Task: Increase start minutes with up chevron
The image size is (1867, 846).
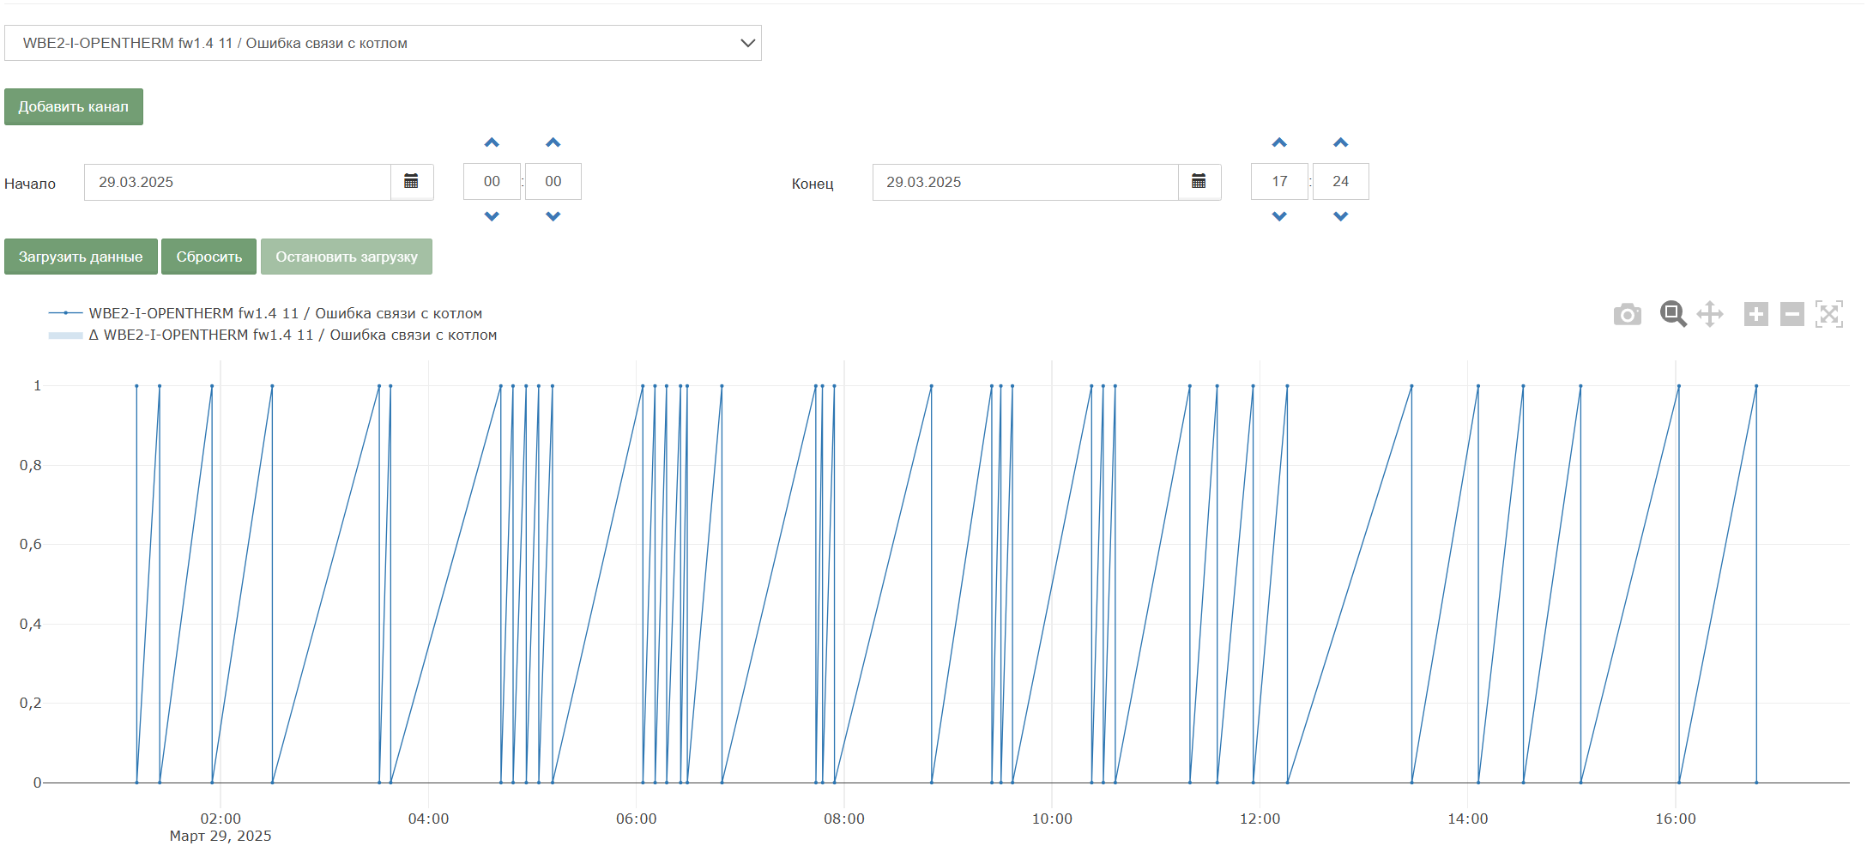Action: click(x=553, y=142)
